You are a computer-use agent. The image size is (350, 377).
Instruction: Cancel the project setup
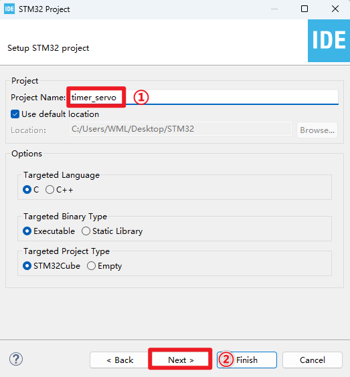click(313, 360)
